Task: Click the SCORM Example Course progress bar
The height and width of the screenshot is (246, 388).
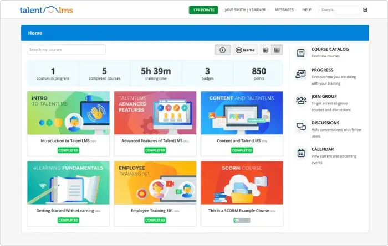Action: [242, 221]
